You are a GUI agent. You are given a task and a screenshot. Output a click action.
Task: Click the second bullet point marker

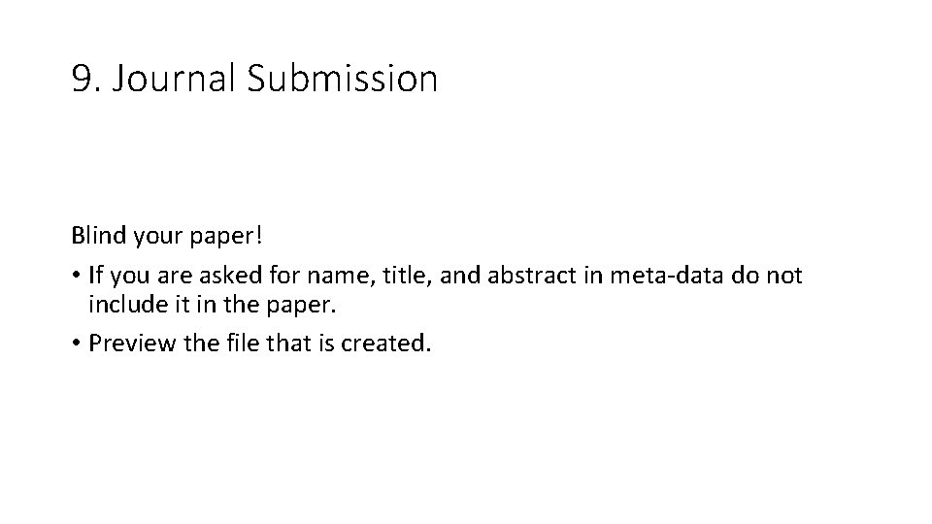coord(75,345)
